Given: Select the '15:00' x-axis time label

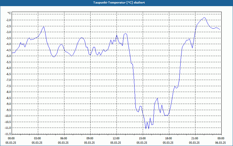Looking at the screenshot, I should tap(142, 138).
